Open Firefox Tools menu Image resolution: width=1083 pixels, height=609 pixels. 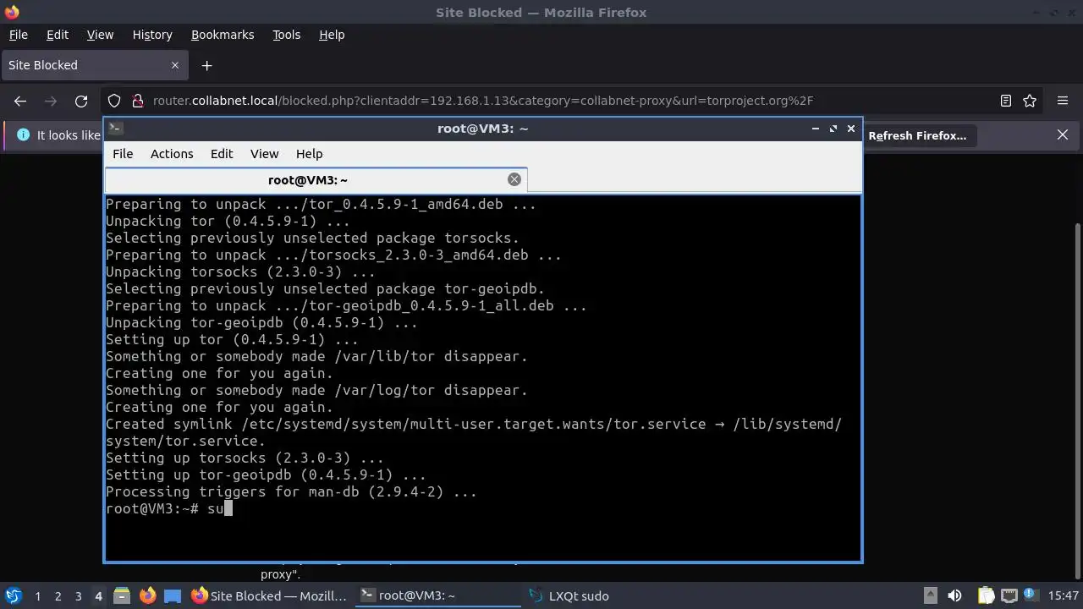pos(286,35)
